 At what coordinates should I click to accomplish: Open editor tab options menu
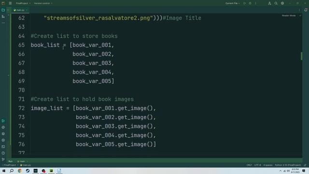[299, 10]
